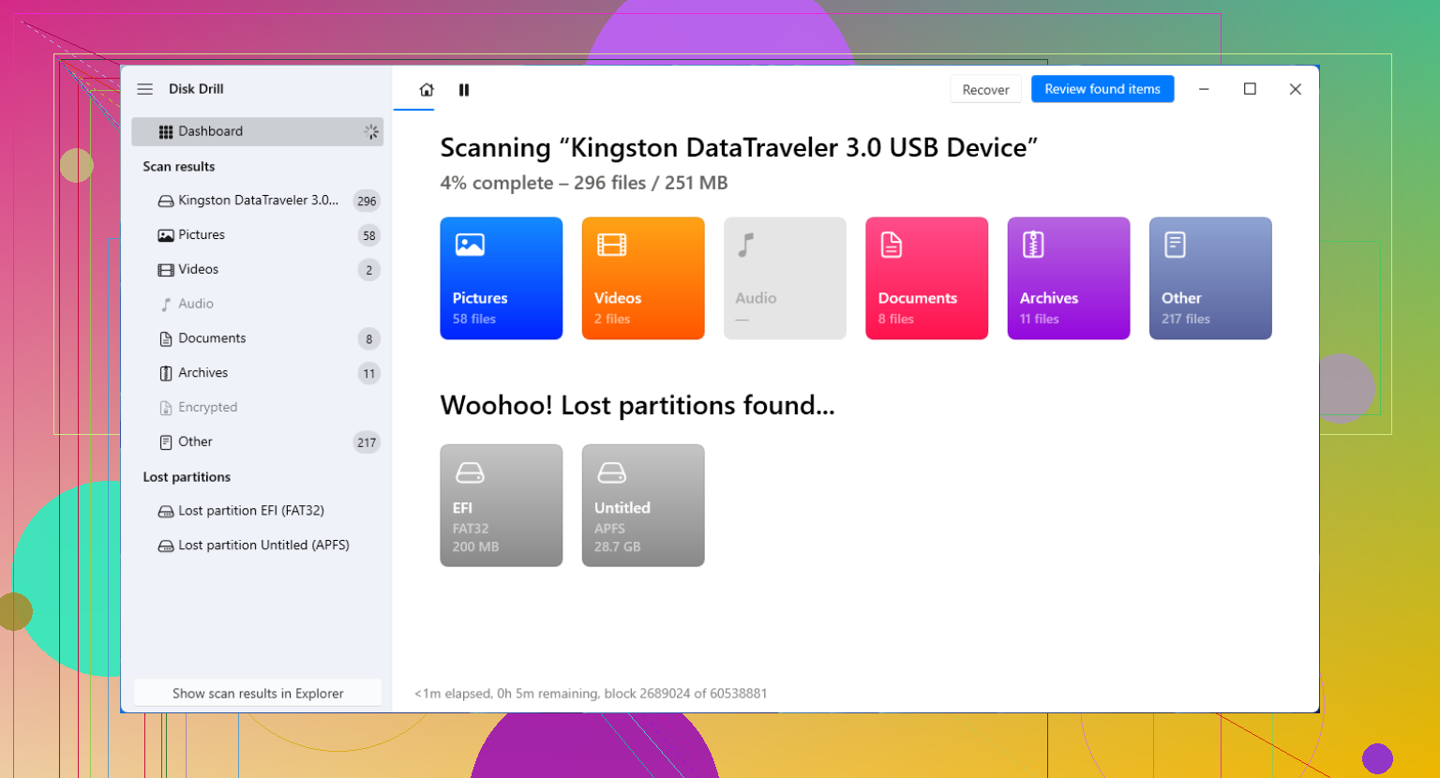Open the blue Pictures category card
This screenshot has height=778, width=1440.
click(x=502, y=278)
